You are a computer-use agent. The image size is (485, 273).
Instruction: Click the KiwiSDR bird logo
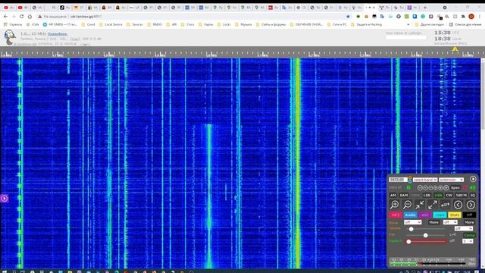10,37
